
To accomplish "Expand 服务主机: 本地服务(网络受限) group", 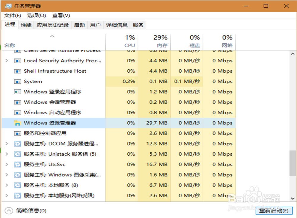I will tap(7, 195).
